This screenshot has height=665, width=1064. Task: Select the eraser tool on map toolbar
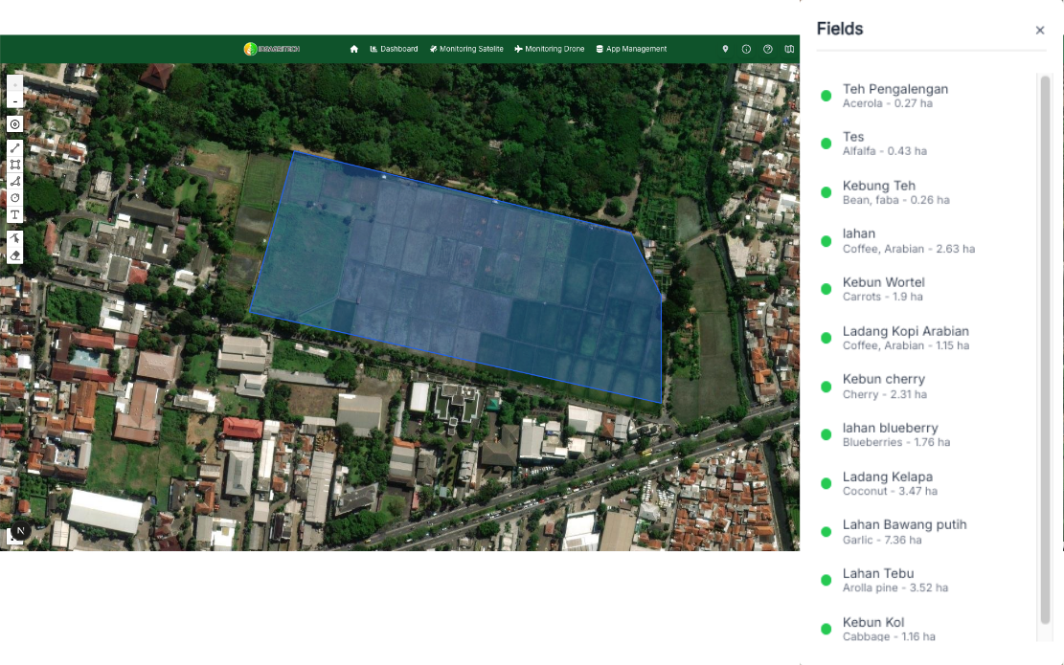(14, 255)
